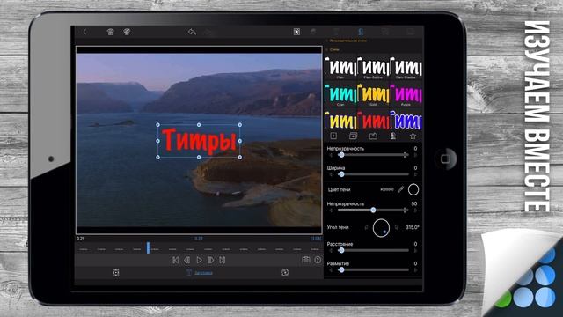The height and width of the screenshot is (317, 563).
Task: Click the Непрозрачность slider showing 0
Action: pos(373,155)
